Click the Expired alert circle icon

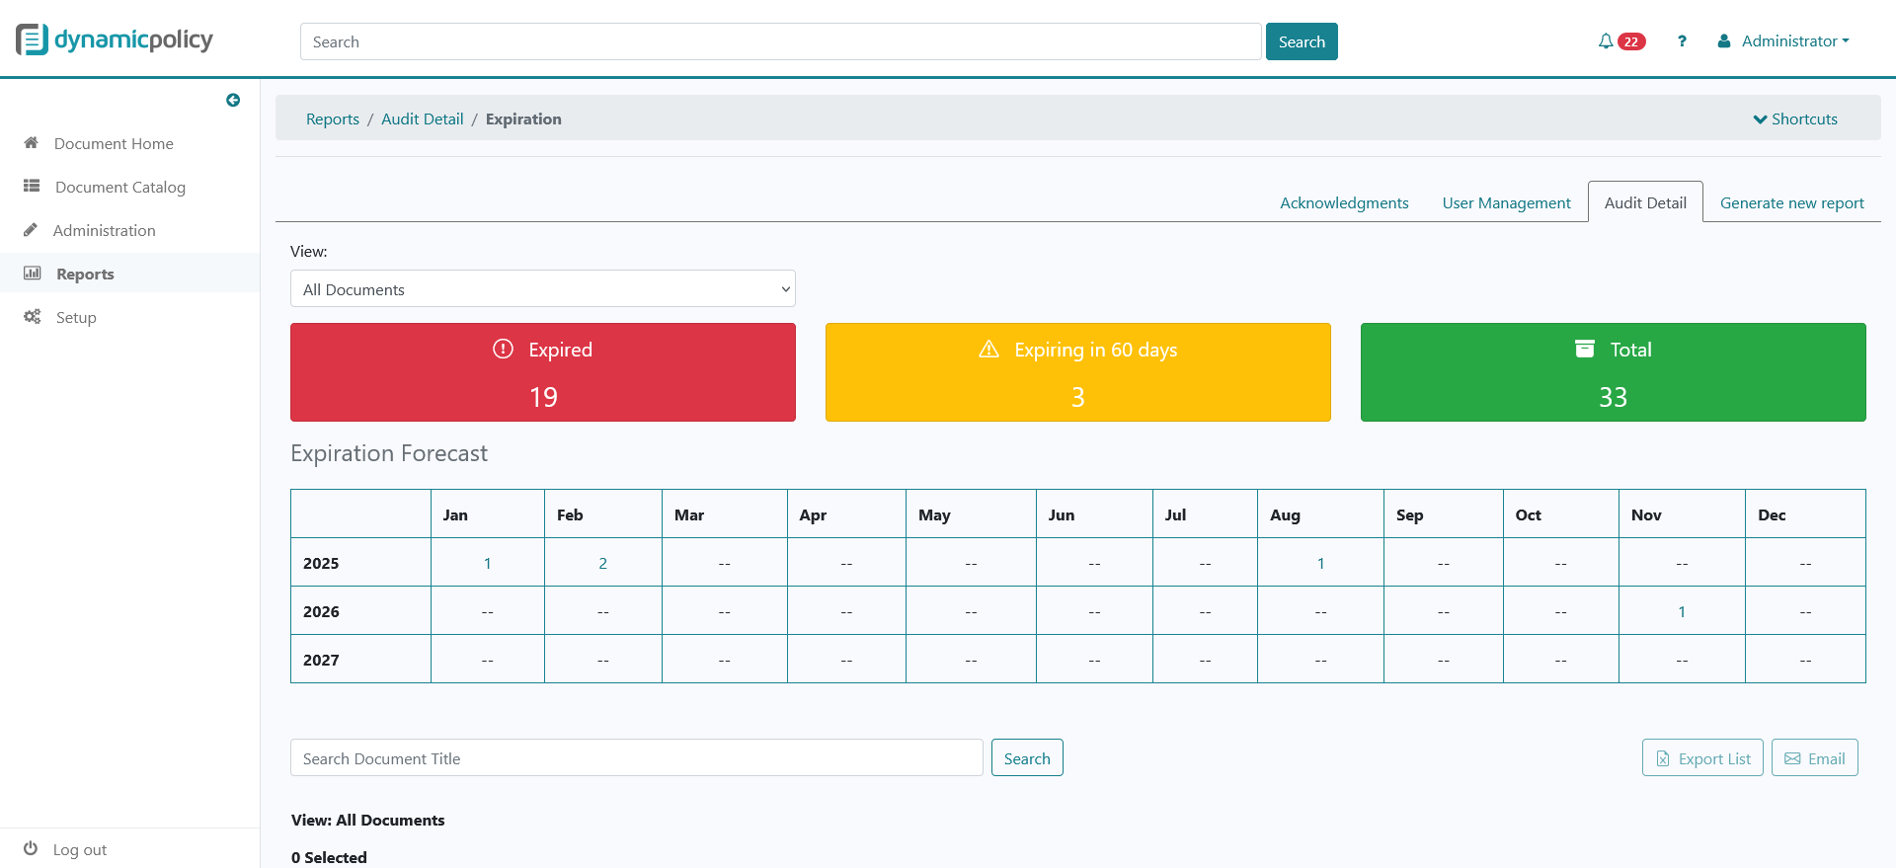pos(504,349)
